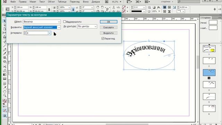This screenshot has height=125, width=222.
Task: Open the До контура dropdown
Action: point(87,26)
